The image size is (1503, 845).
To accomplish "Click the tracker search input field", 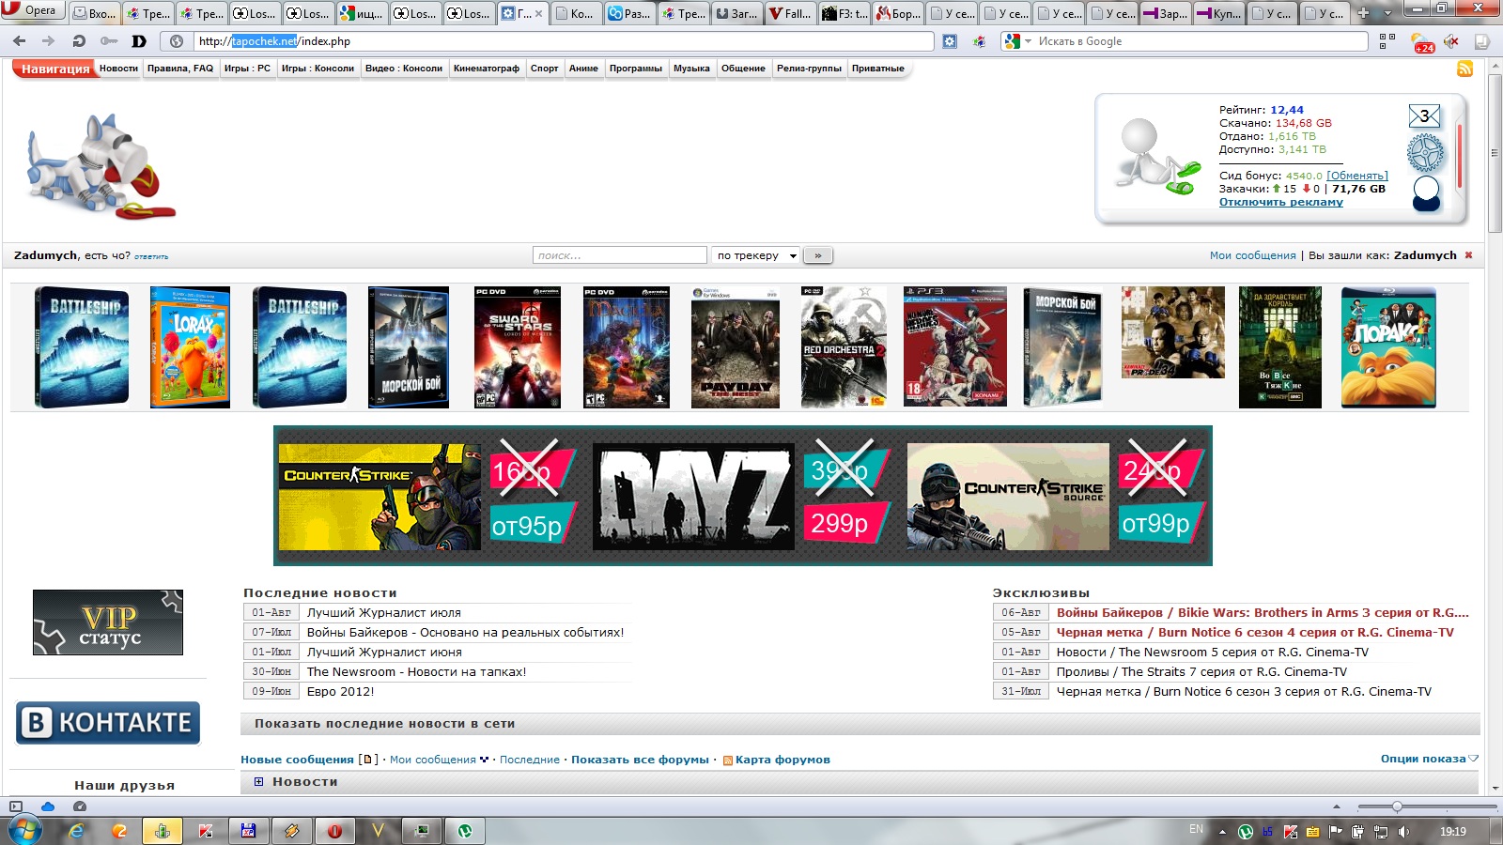I will [620, 255].
